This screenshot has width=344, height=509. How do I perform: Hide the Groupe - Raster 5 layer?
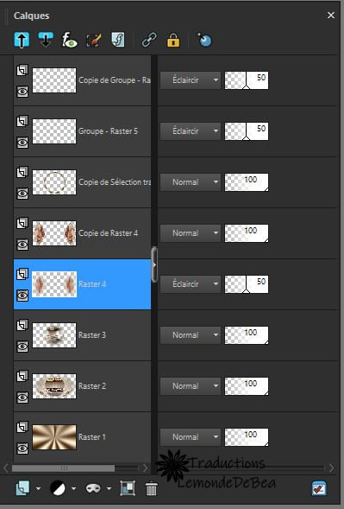[22, 143]
